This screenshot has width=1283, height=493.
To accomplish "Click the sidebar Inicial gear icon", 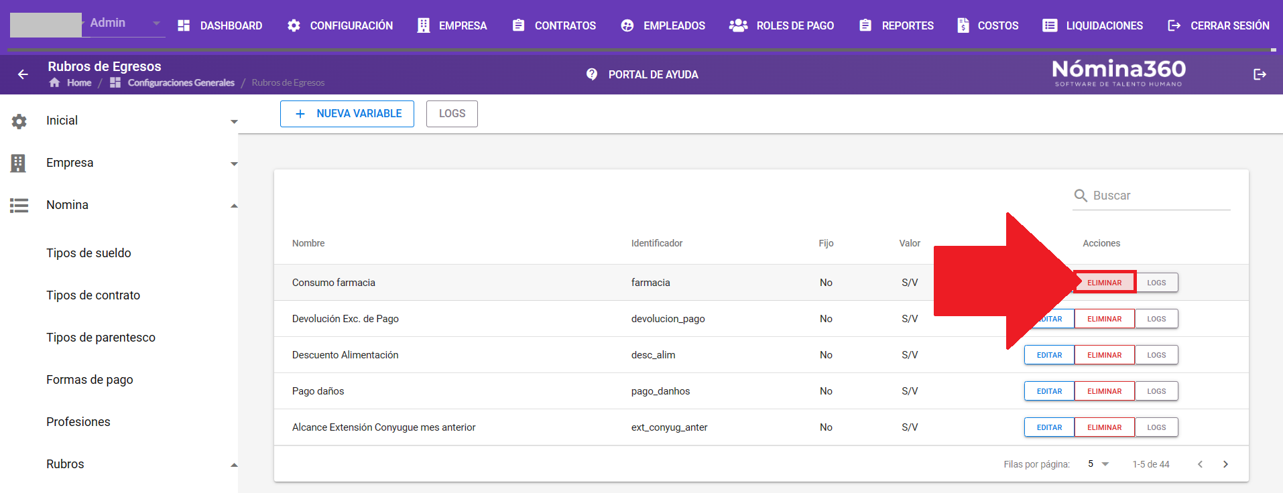I will pos(19,121).
